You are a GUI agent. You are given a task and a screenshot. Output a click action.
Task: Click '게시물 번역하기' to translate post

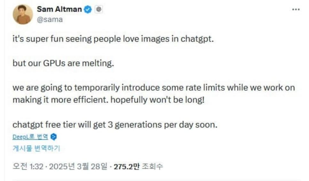point(36,148)
